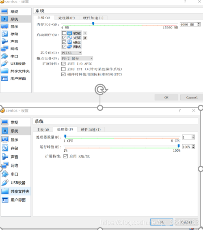Open 共享文件夹 icon in the upper settings window
The height and width of the screenshot is (230, 203).
(x=4, y=71)
